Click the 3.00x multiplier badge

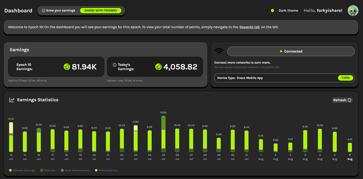[x=346, y=78]
